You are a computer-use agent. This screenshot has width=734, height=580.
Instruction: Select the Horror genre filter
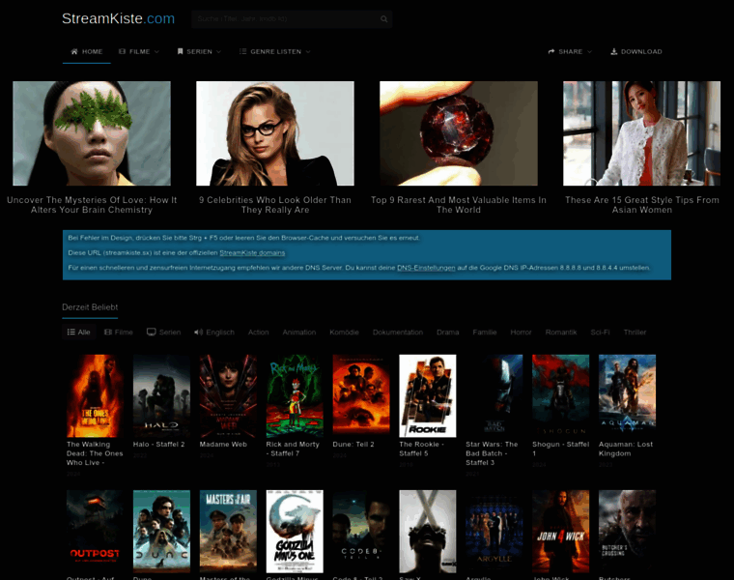[x=521, y=333]
